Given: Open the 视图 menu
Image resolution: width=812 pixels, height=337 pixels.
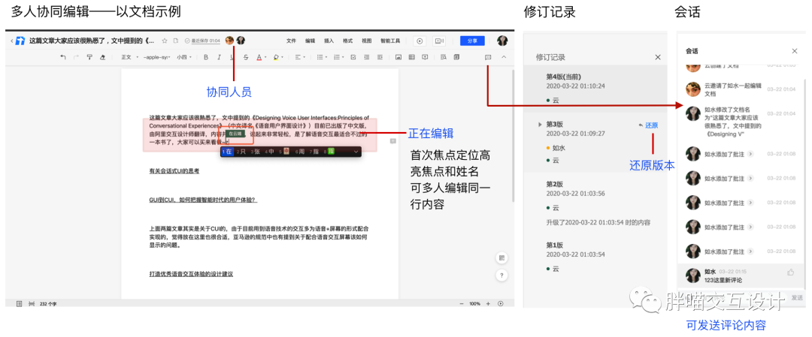Looking at the screenshot, I should pyautogui.click(x=367, y=41).
